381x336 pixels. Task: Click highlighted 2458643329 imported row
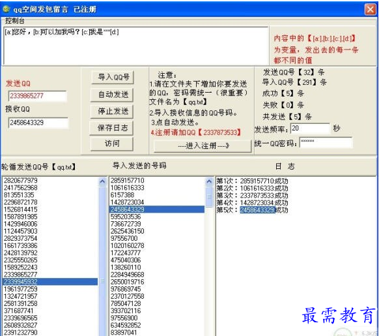pos(157,209)
